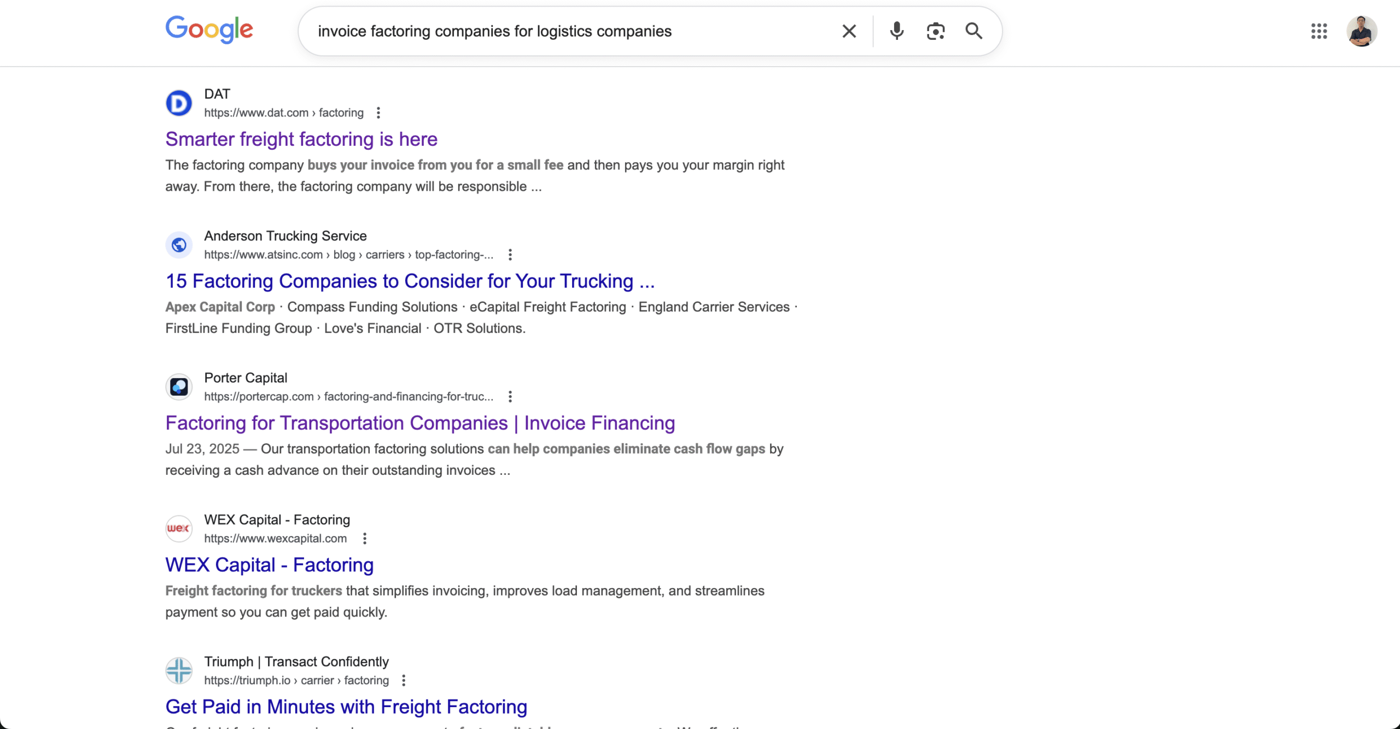Open '15 Factoring Companies to Consider' link

410,281
